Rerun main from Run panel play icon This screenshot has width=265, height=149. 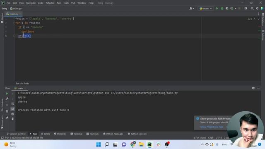(7, 94)
